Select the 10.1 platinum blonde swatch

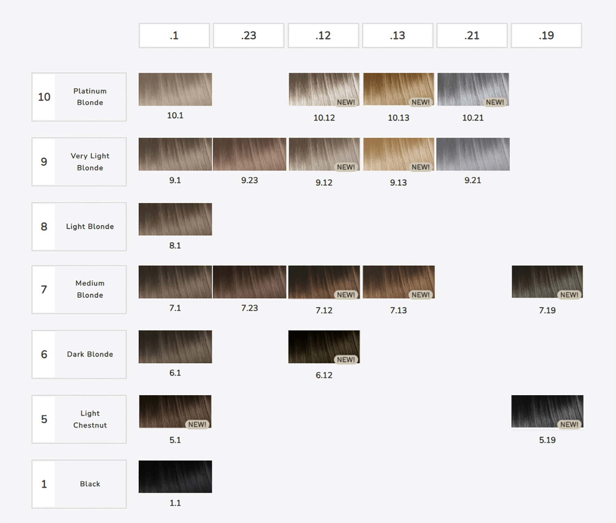point(175,90)
